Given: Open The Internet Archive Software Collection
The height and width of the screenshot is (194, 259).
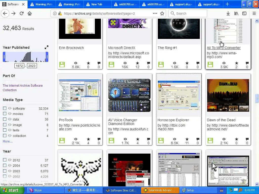Looking at the screenshot, I should tap(23, 88).
